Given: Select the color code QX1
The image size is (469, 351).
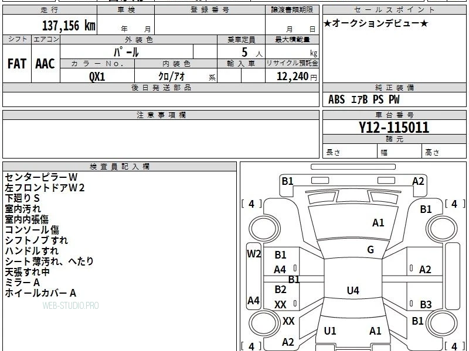Looking at the screenshot, I should point(97,77).
